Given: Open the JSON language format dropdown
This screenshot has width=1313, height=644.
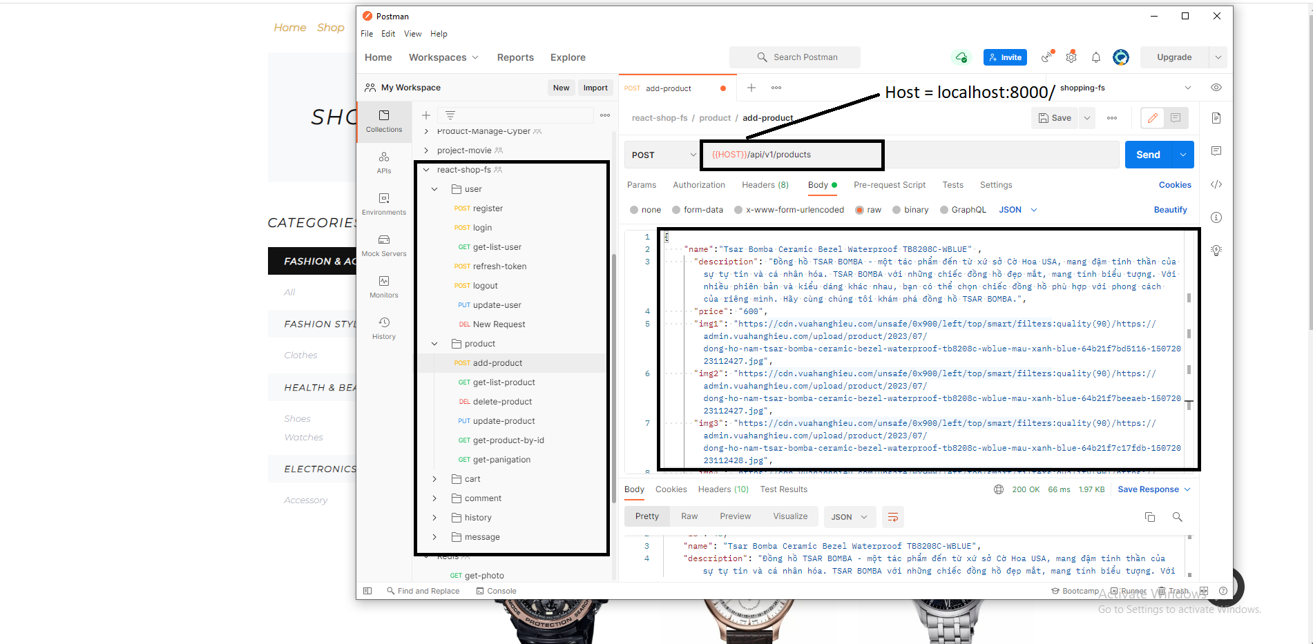Looking at the screenshot, I should click(1017, 209).
